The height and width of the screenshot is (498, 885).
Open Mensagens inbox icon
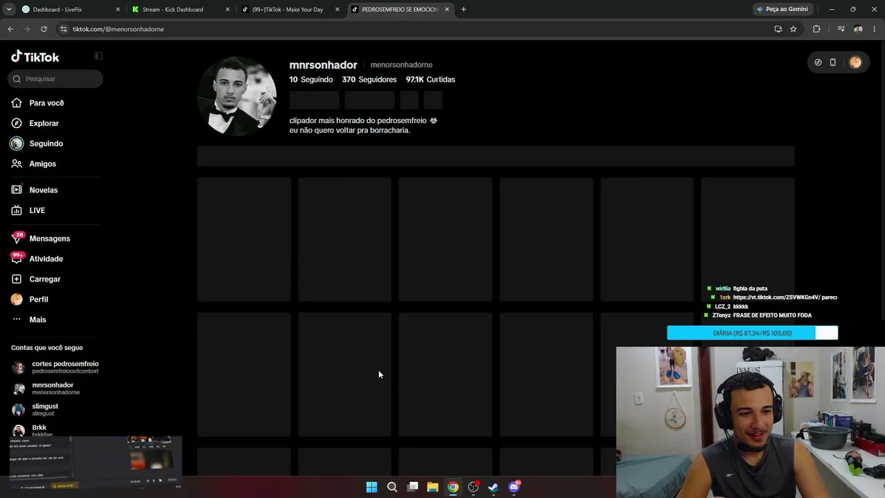coord(17,238)
